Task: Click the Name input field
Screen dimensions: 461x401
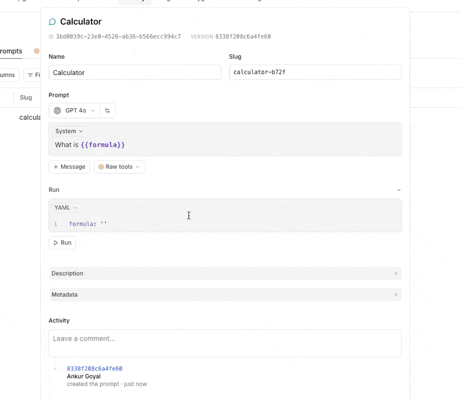Action: (x=135, y=73)
